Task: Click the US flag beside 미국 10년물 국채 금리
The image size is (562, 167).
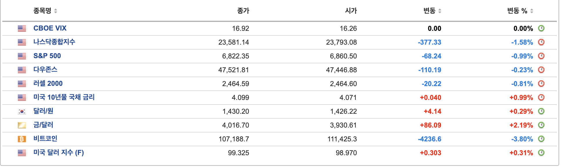Action: click(22, 97)
